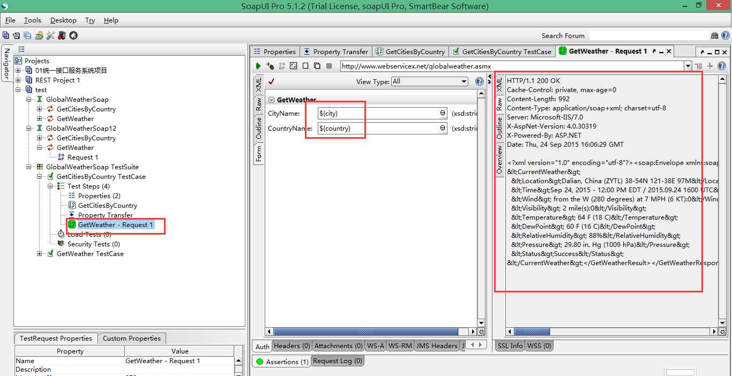Click the green Submit request play icon
This screenshot has height=376, width=732.
258,66
